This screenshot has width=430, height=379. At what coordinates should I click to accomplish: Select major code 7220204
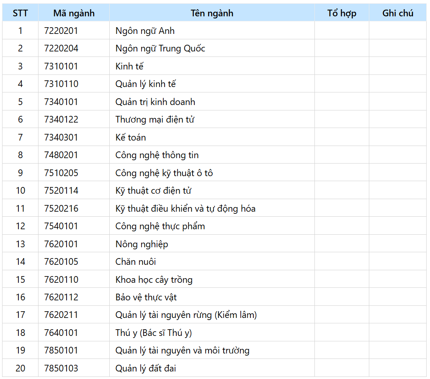[x=61, y=49]
